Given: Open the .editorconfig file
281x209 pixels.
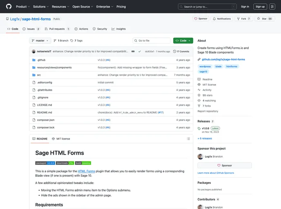Looking at the screenshot, I should point(45,82).
